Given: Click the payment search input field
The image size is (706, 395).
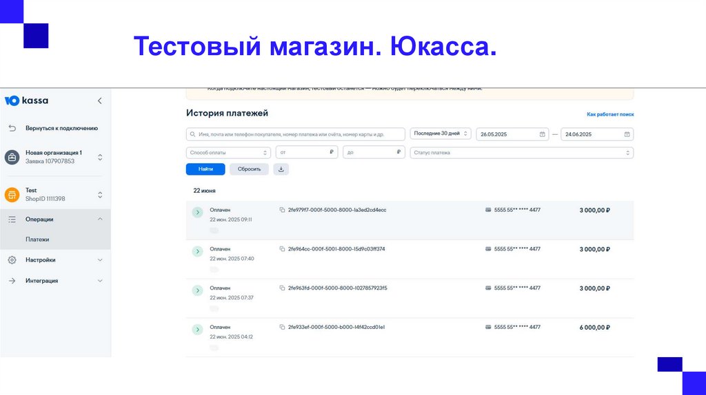Looking at the screenshot, I should tap(295, 134).
